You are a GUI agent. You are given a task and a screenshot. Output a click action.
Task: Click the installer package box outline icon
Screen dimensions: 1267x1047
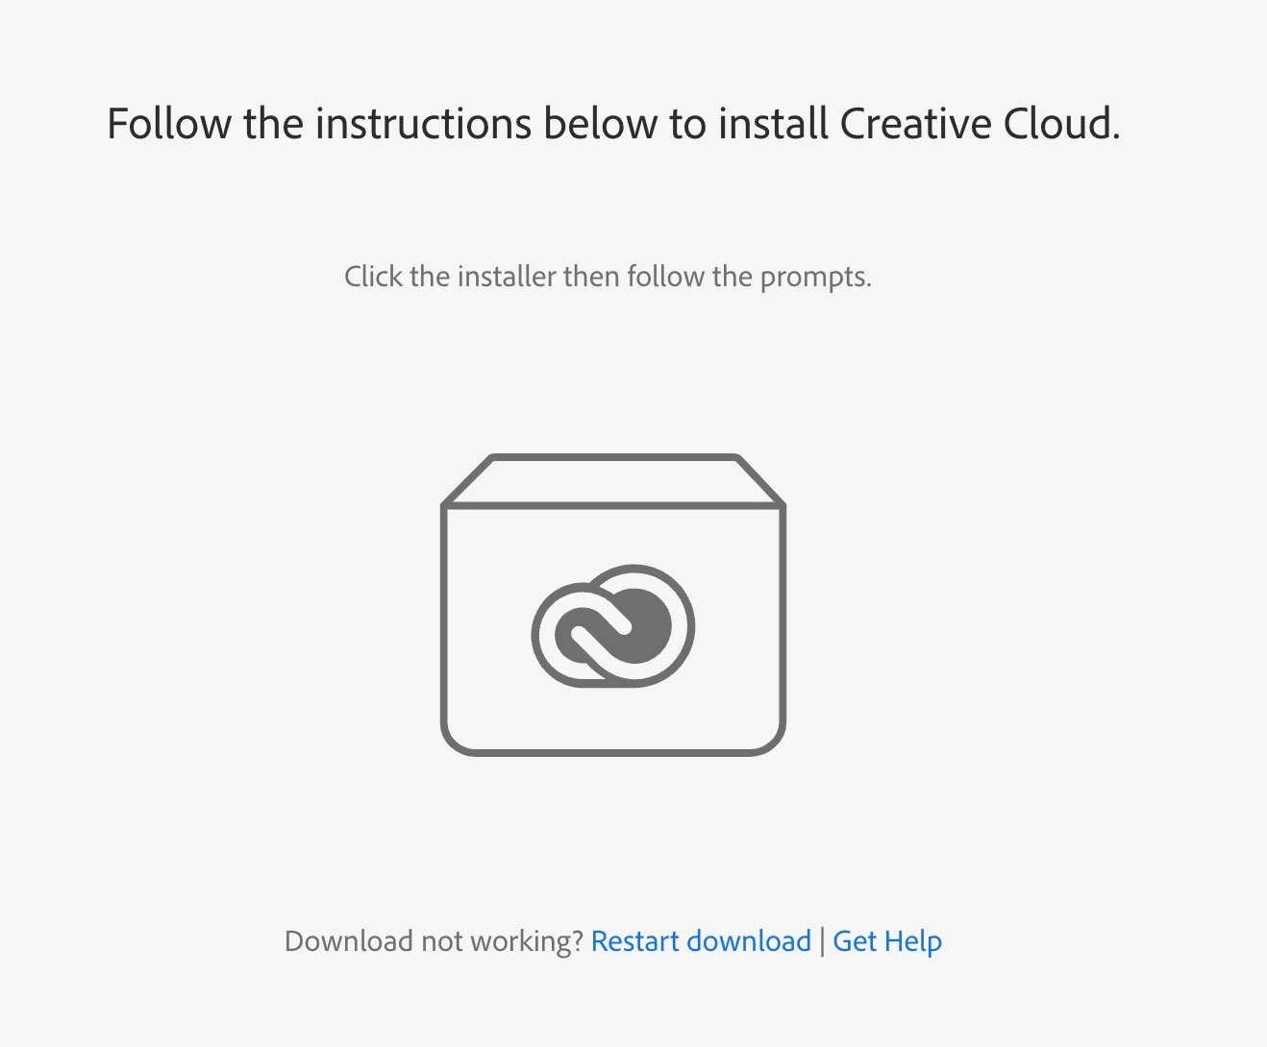[x=613, y=604]
